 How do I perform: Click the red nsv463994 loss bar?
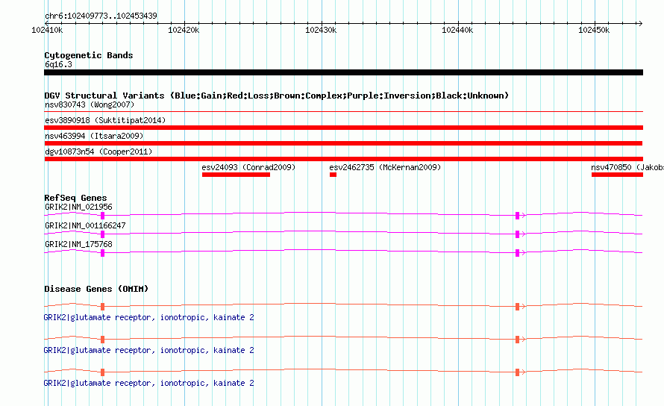coord(343,143)
